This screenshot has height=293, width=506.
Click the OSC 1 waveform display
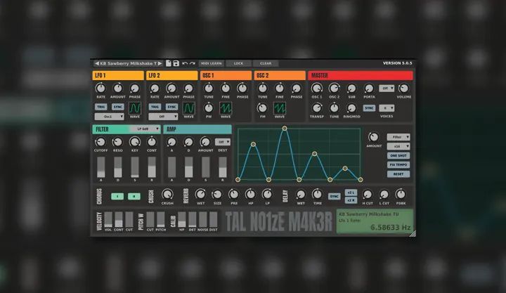pyautogui.click(x=226, y=108)
